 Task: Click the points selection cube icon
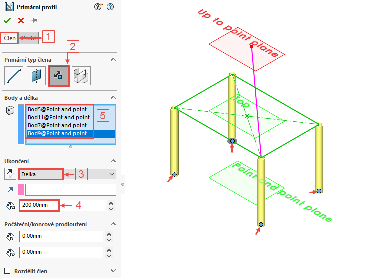[x=10, y=110]
